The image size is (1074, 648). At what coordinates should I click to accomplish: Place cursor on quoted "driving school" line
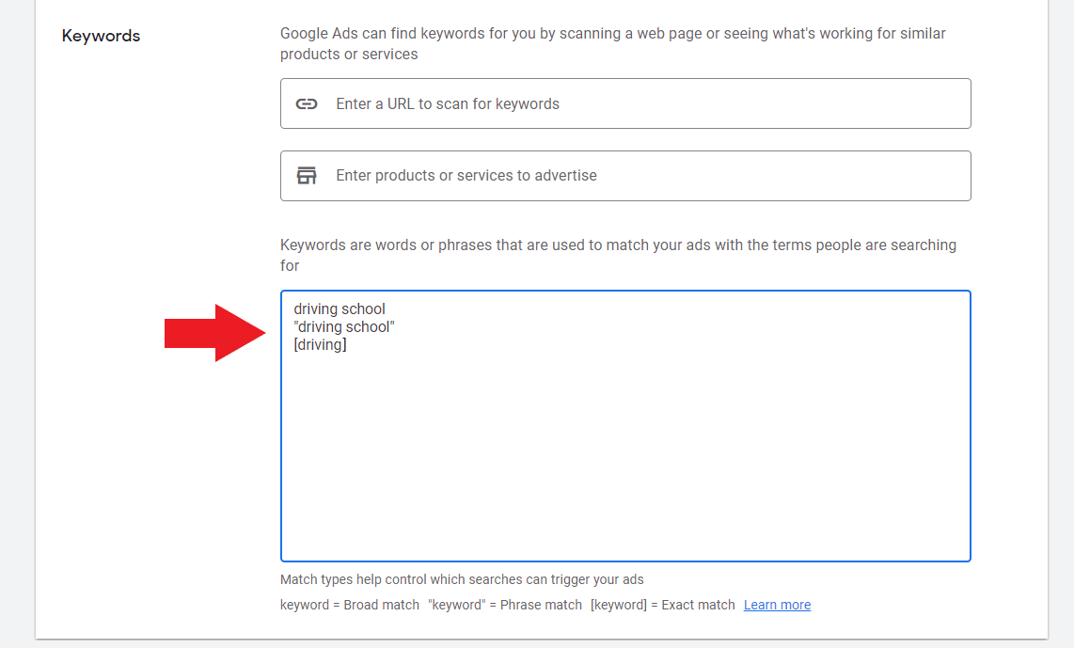(343, 327)
